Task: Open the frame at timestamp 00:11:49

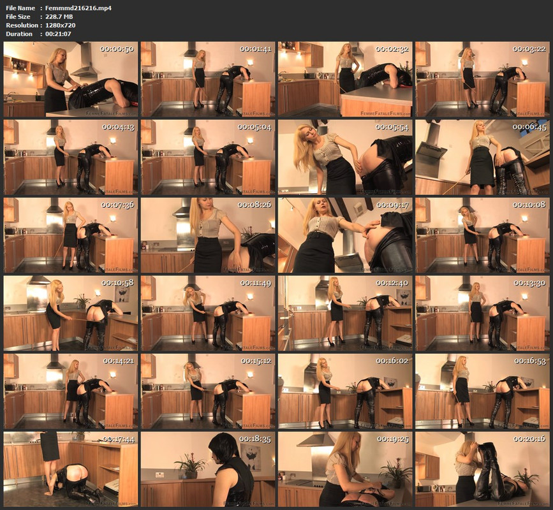Action: tap(208, 313)
